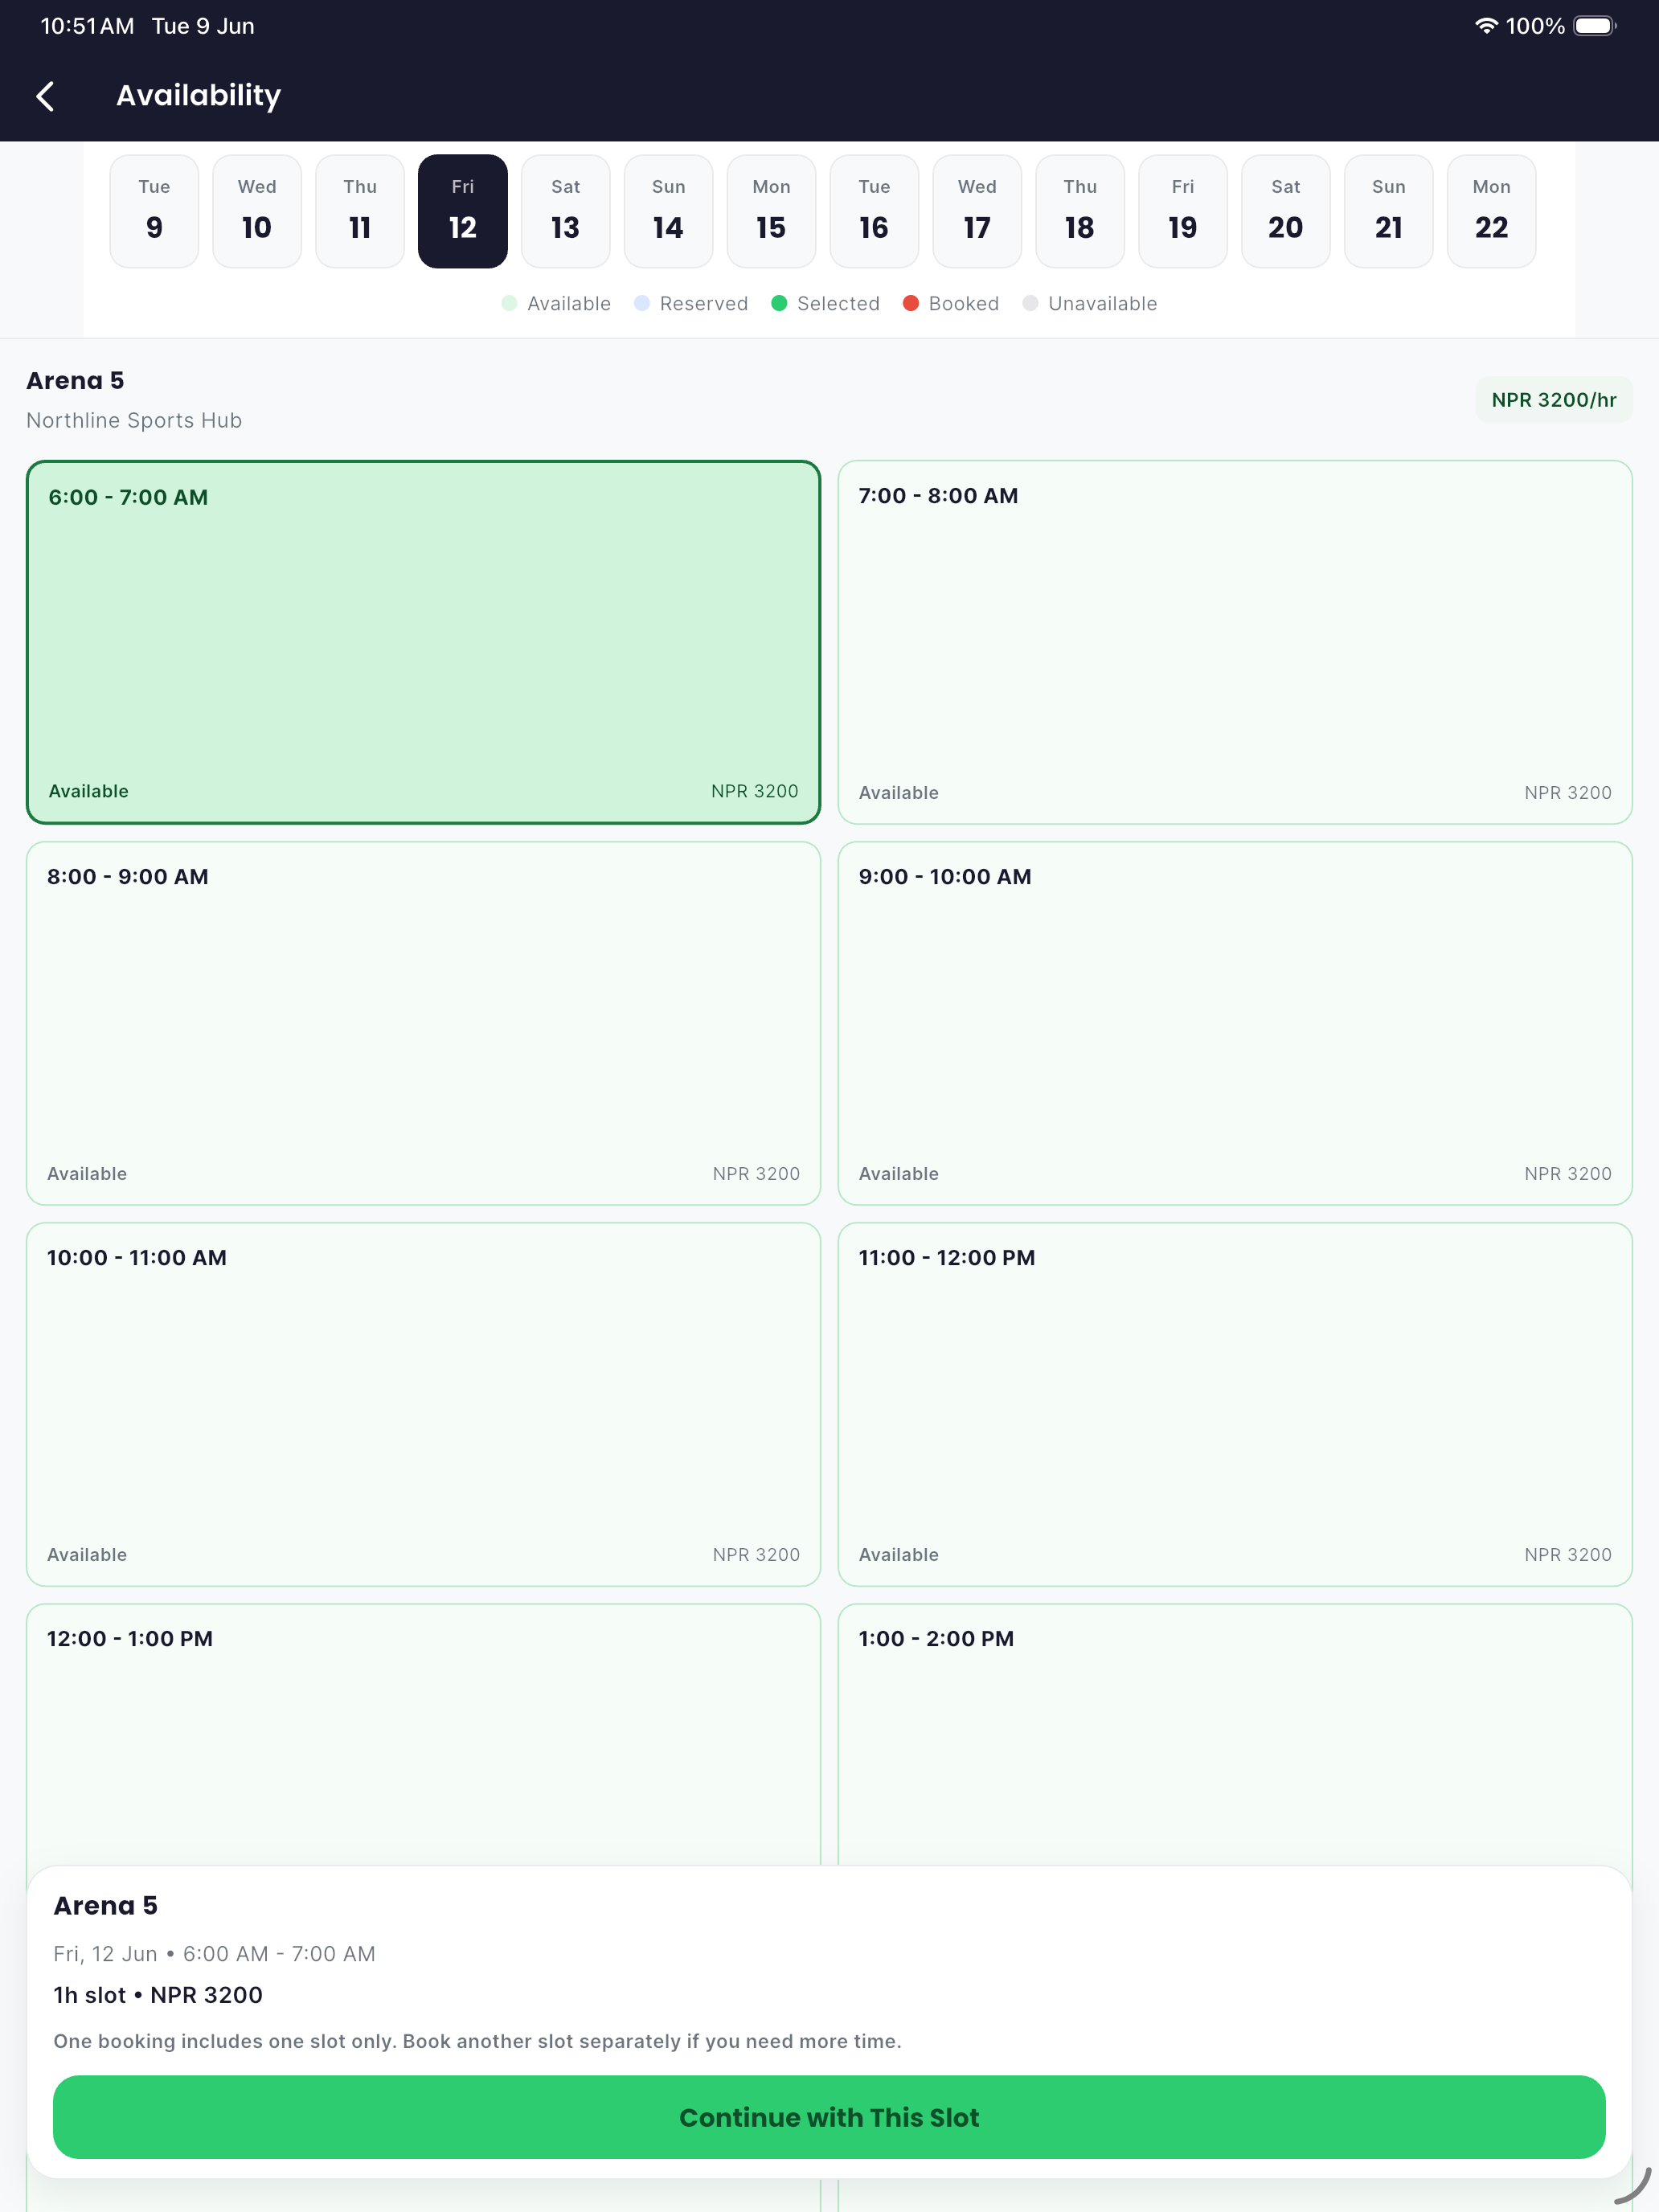
Task: Go back using the back arrow
Action: (x=45, y=96)
